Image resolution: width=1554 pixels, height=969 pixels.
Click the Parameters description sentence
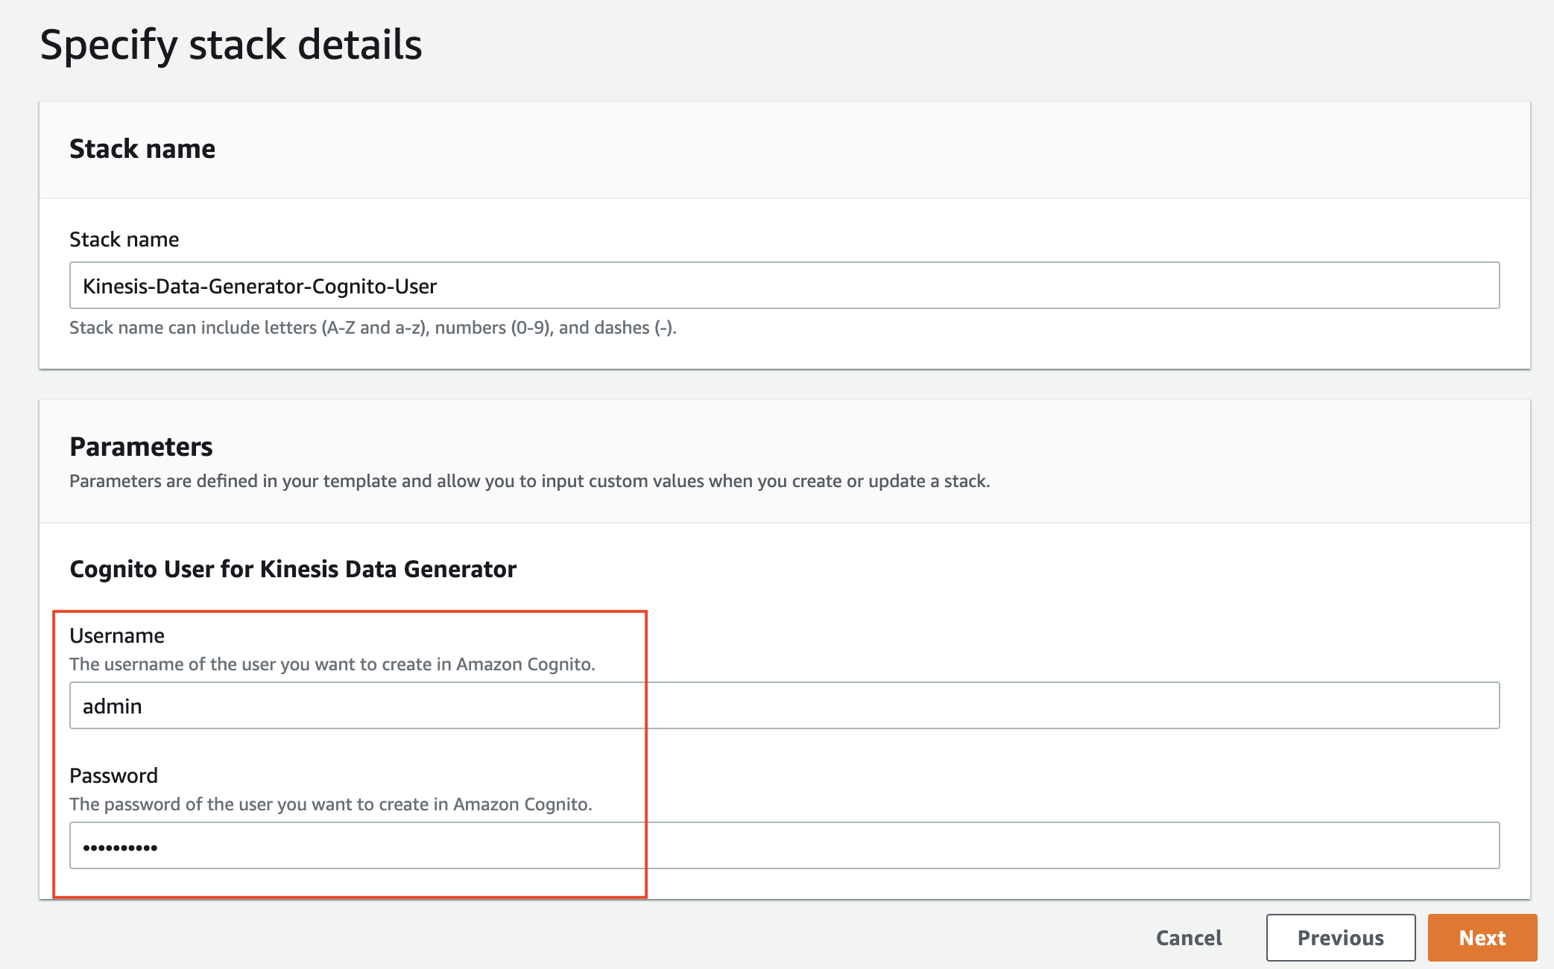click(530, 481)
